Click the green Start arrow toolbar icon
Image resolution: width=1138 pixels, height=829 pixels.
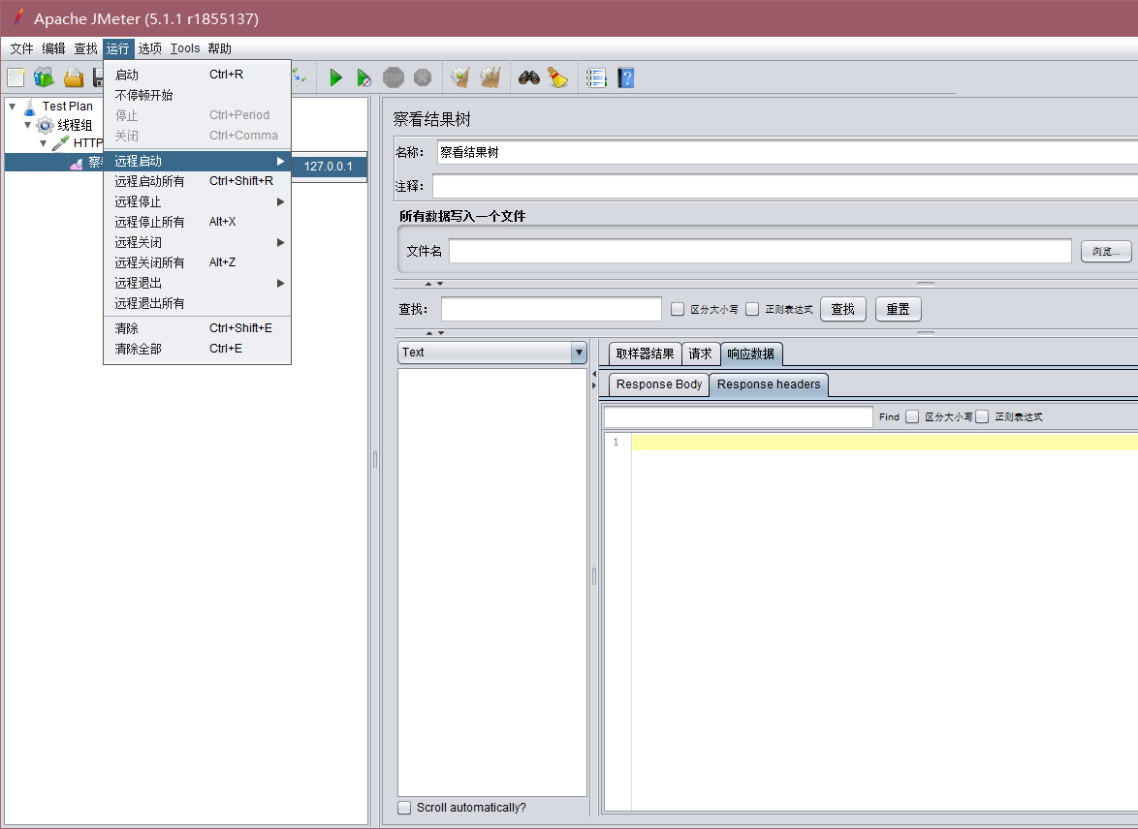335,77
